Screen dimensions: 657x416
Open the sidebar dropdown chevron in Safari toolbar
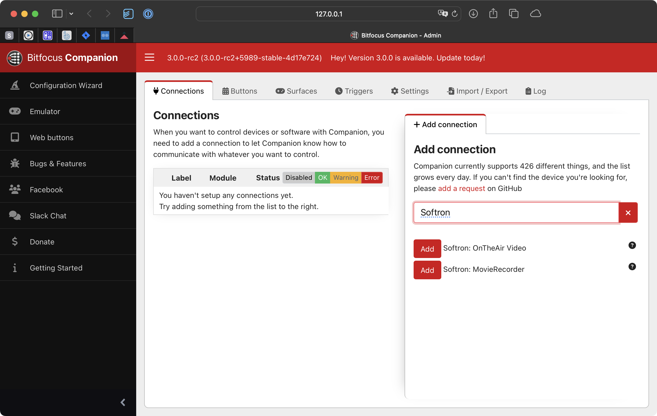coord(71,14)
